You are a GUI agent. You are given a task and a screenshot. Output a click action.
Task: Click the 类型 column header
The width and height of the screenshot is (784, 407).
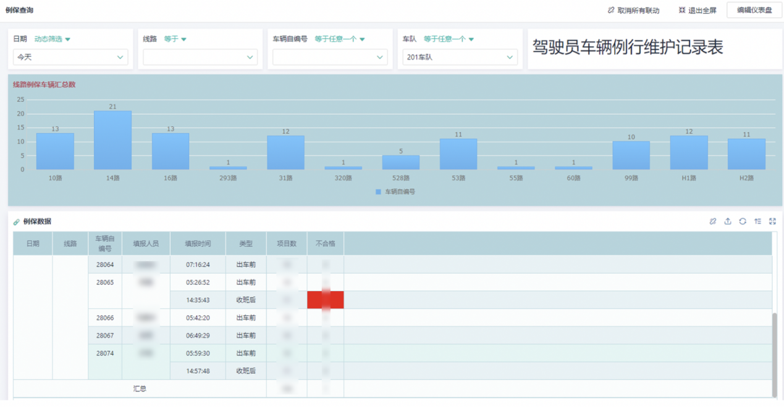pyautogui.click(x=246, y=244)
